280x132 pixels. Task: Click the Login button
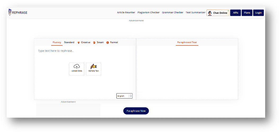pos(259,13)
